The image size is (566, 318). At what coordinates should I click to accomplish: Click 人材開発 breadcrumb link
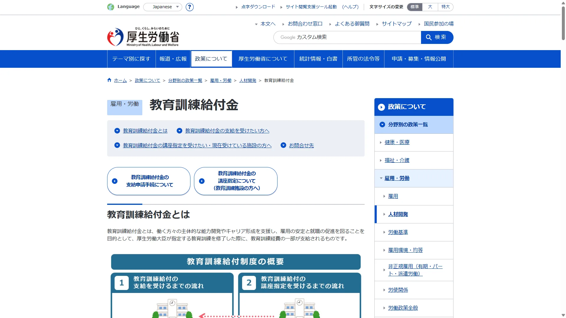tap(248, 80)
